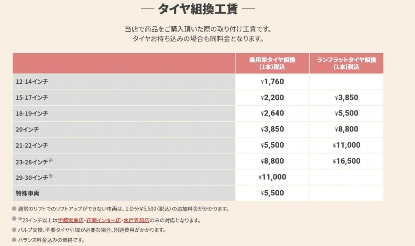Viewport: 415px width, 246px height.
Task: Select the 23-28インチ row label
Action: click(x=33, y=161)
